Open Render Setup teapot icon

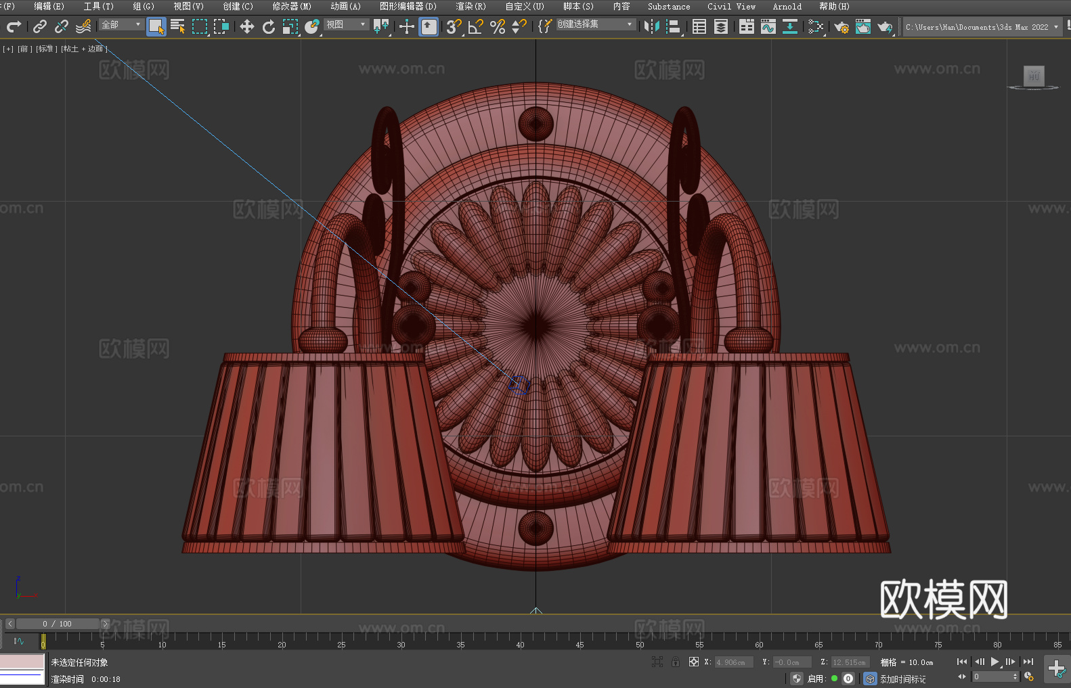click(841, 26)
